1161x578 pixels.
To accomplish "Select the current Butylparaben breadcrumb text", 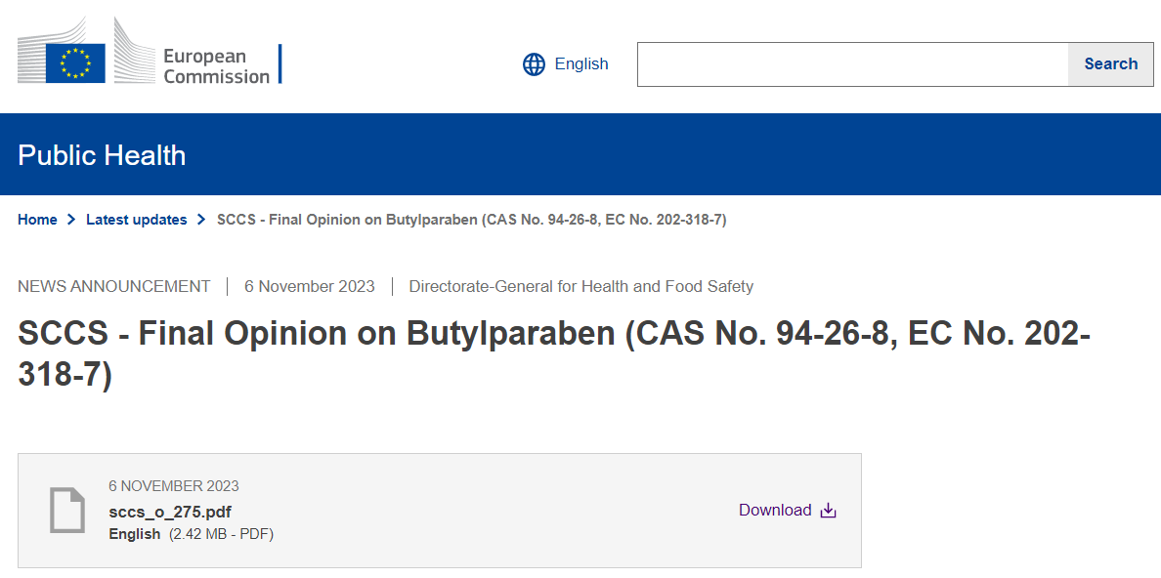I will coord(471,220).
